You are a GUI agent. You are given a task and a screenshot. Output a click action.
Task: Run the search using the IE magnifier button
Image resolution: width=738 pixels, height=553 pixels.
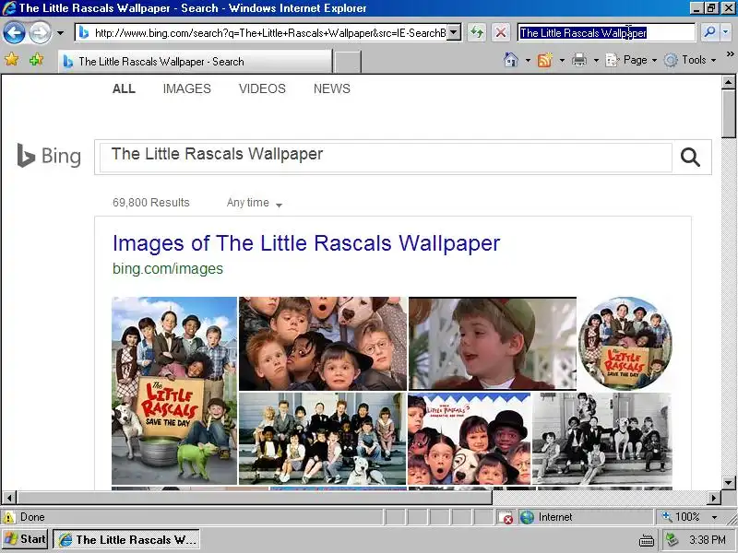(x=708, y=32)
